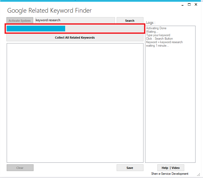Click the Google Related Keyword Finder title
This screenshot has height=178, width=203.
pyautogui.click(x=49, y=11)
